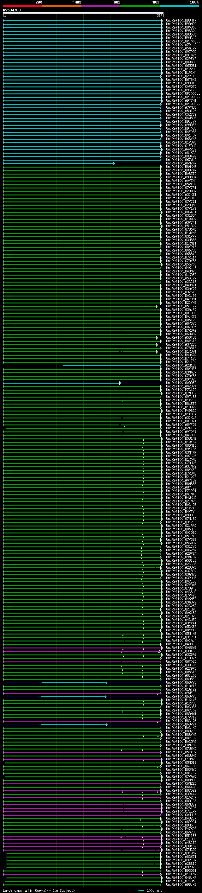Click label UniRef100_B9IJY7
This screenshot has width=202, height=893.
tap(181, 121)
